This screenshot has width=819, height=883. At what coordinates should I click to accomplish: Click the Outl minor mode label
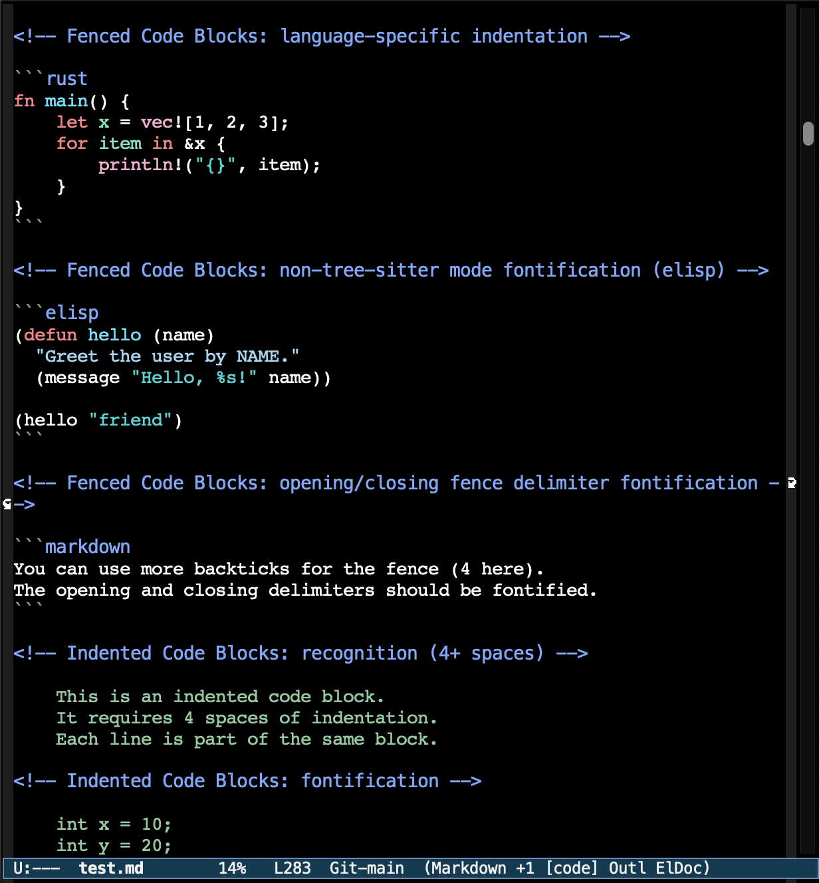(627, 868)
